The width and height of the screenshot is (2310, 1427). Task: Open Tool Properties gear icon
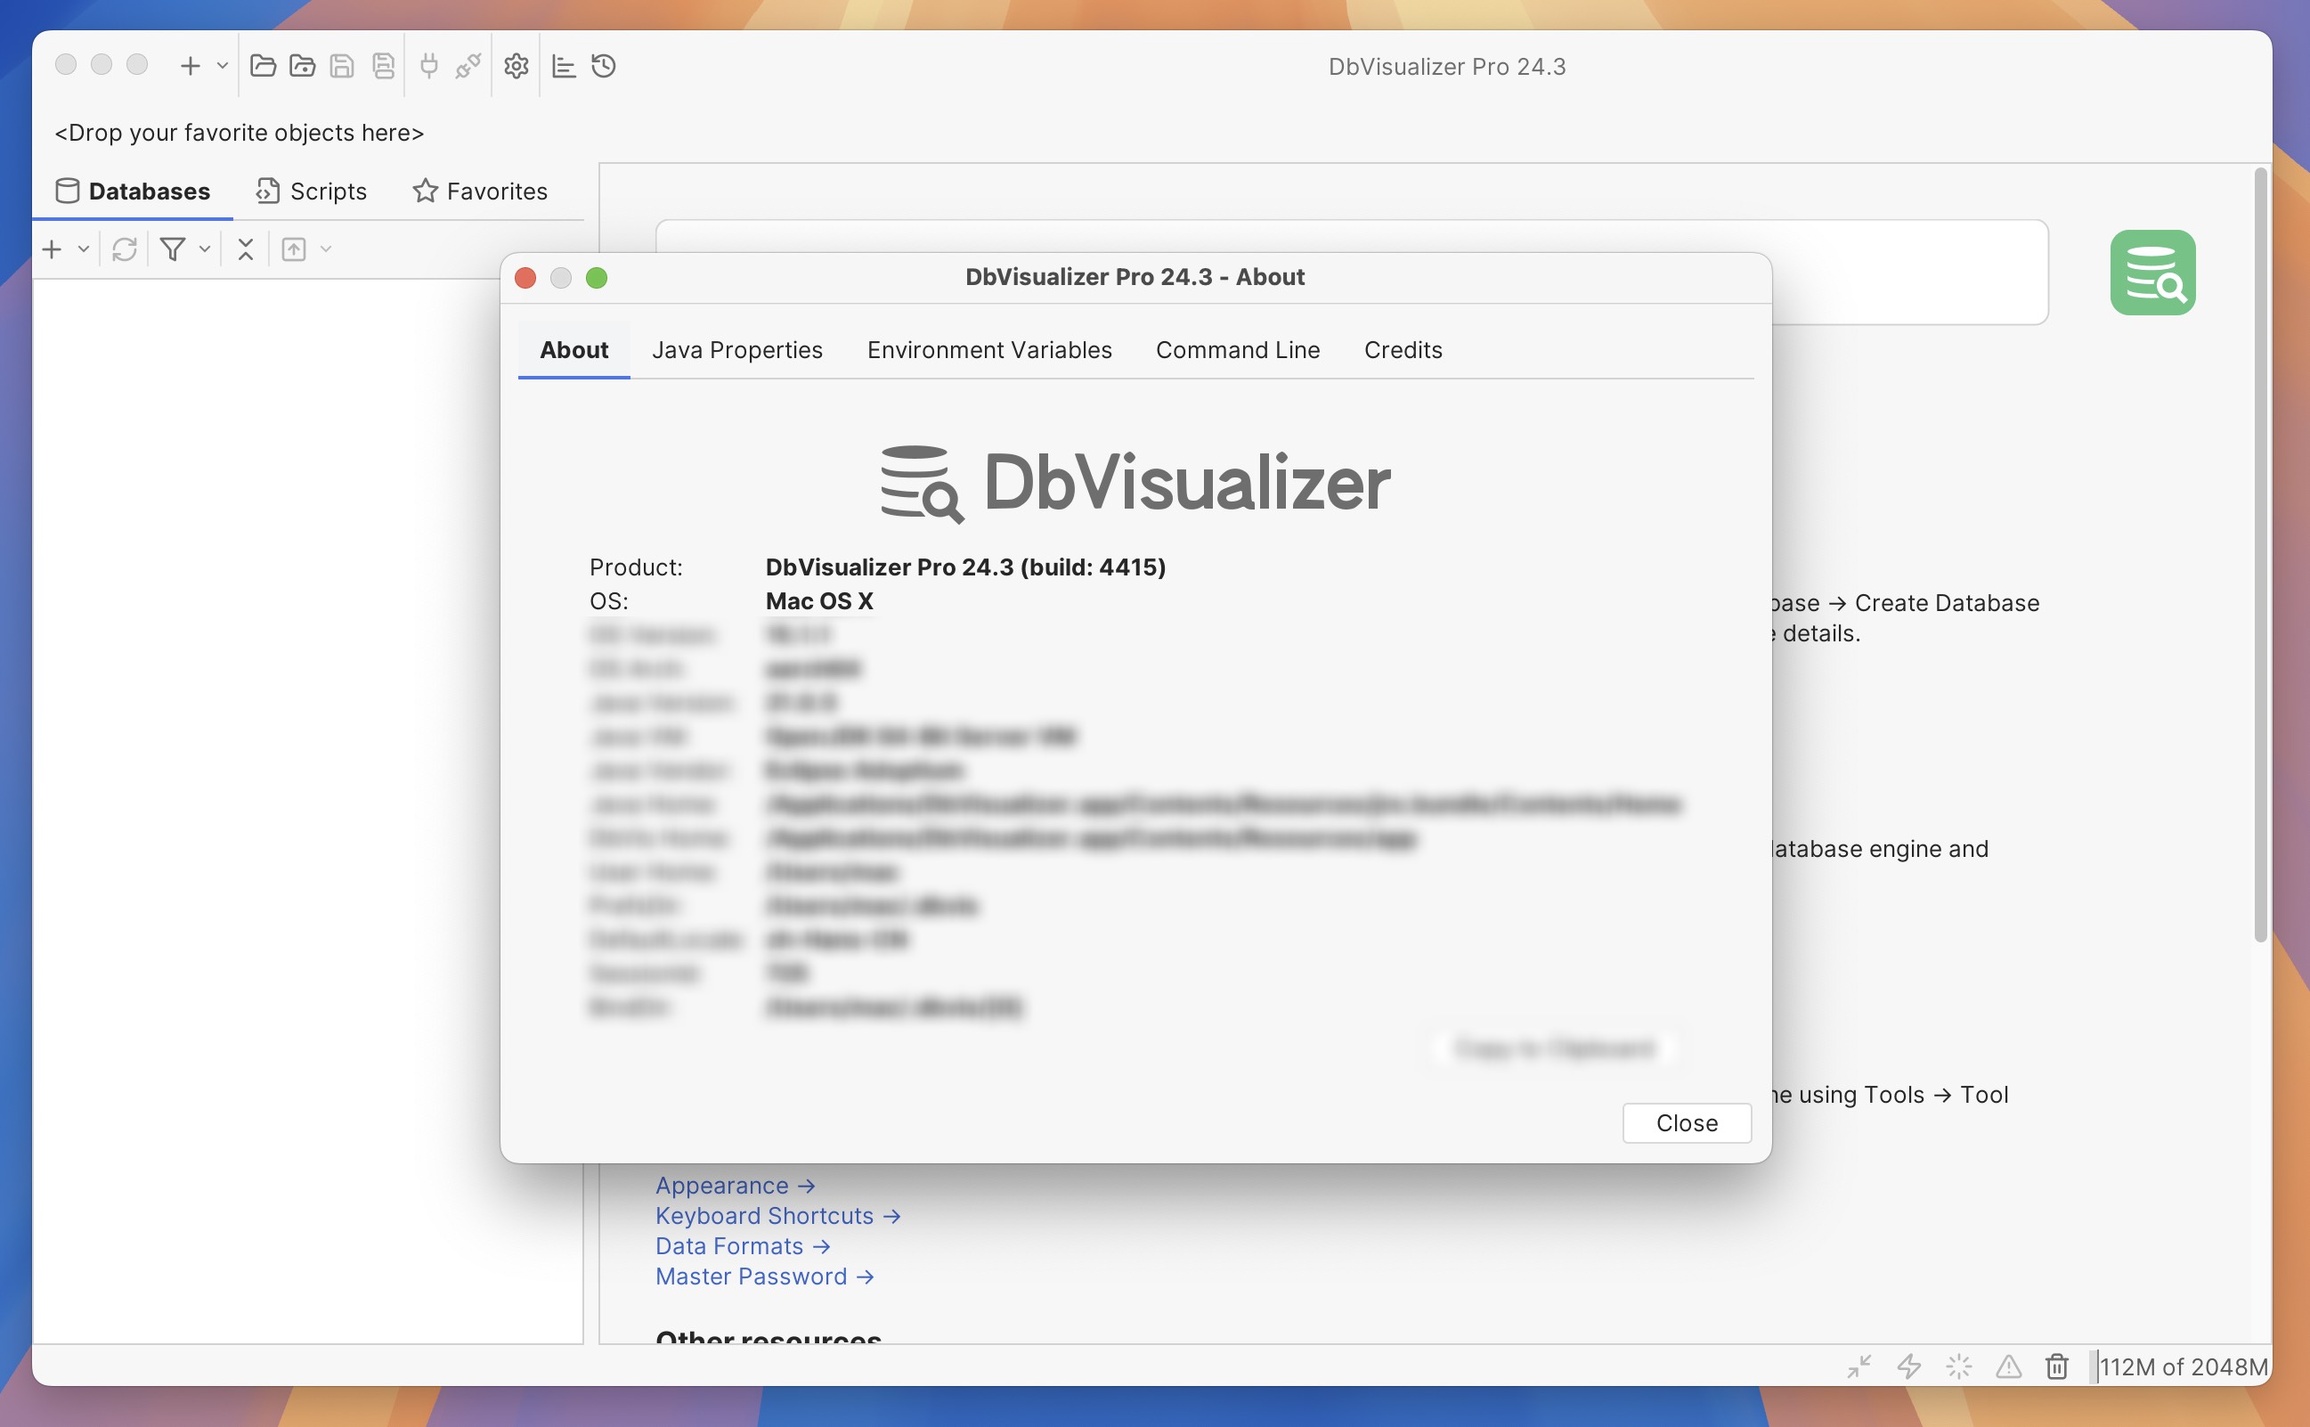(x=516, y=66)
